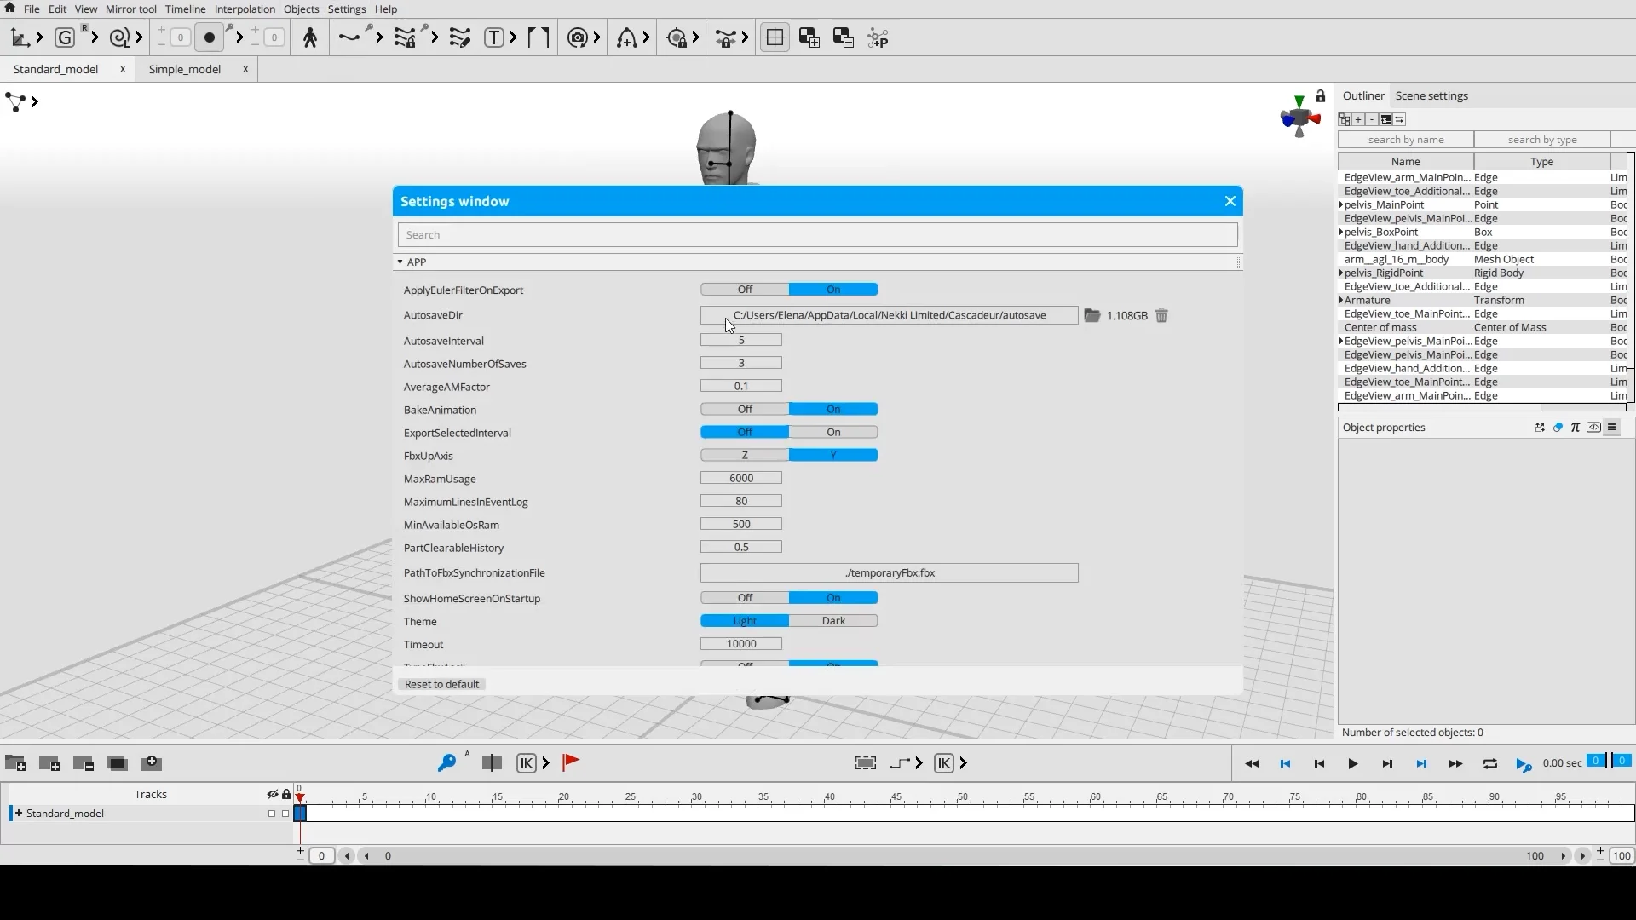Click the fit timeline interval icon
Viewport: 1636px width, 920px height.
click(865, 763)
